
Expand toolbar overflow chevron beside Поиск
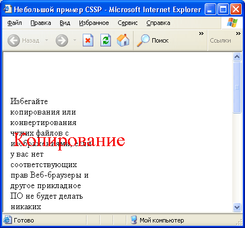[x=201, y=34]
